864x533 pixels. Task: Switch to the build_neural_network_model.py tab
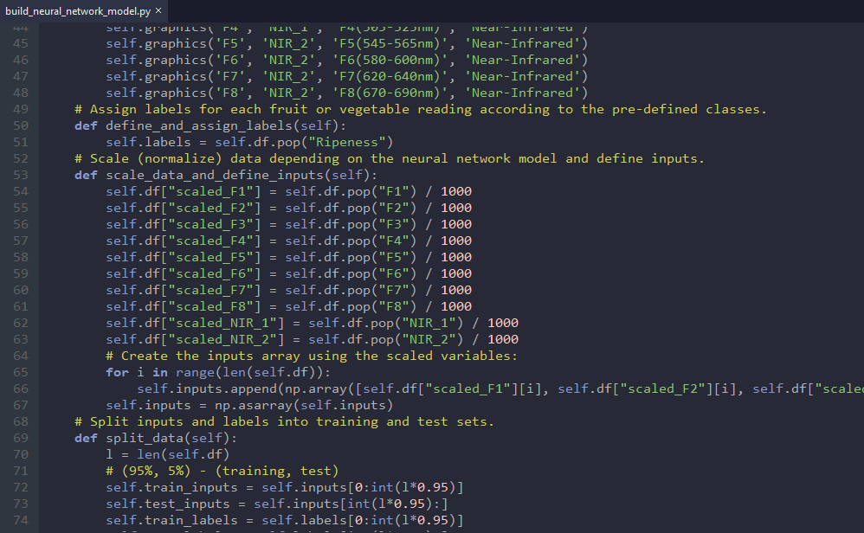click(x=78, y=12)
